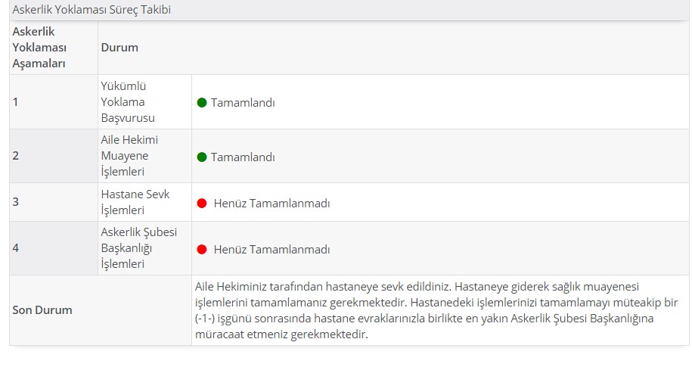692x367 pixels.
Task: Click green status dot for Aile Hekimi Muayene
Action: pos(202,157)
